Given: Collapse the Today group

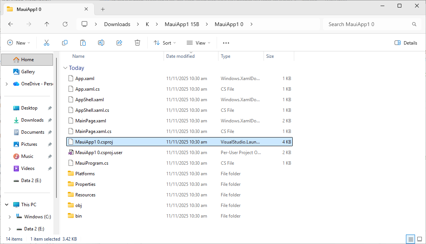Looking at the screenshot, I should (x=65, y=68).
